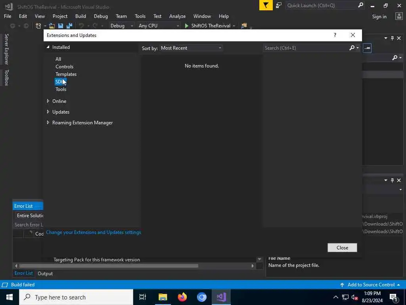
Task: Open the Any CPU platform dropdown
Action: [159, 26]
